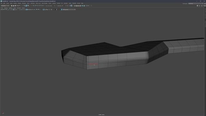Expand the Workspace selector dropdown

(x=196, y=4)
